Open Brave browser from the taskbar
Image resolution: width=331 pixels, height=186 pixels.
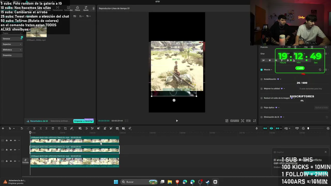pyautogui.click(x=177, y=182)
